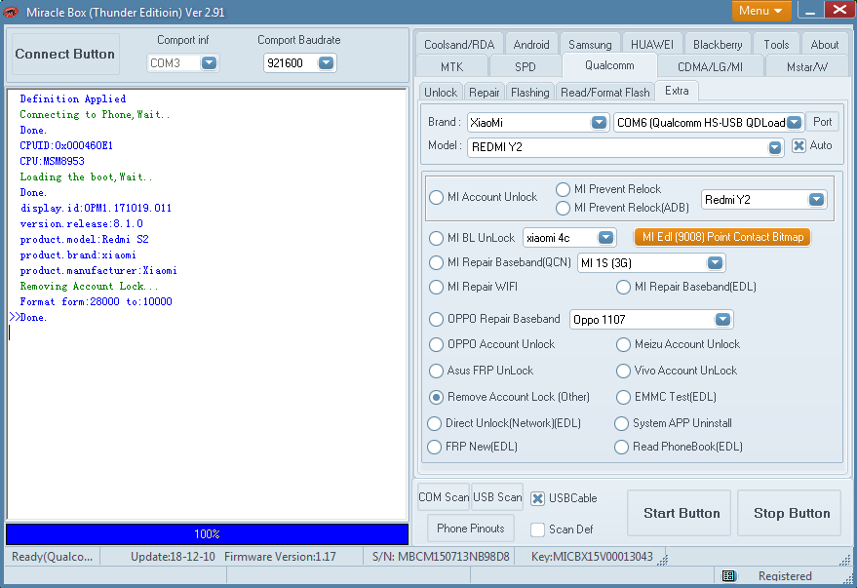Open the Samsung tab

pyautogui.click(x=590, y=44)
